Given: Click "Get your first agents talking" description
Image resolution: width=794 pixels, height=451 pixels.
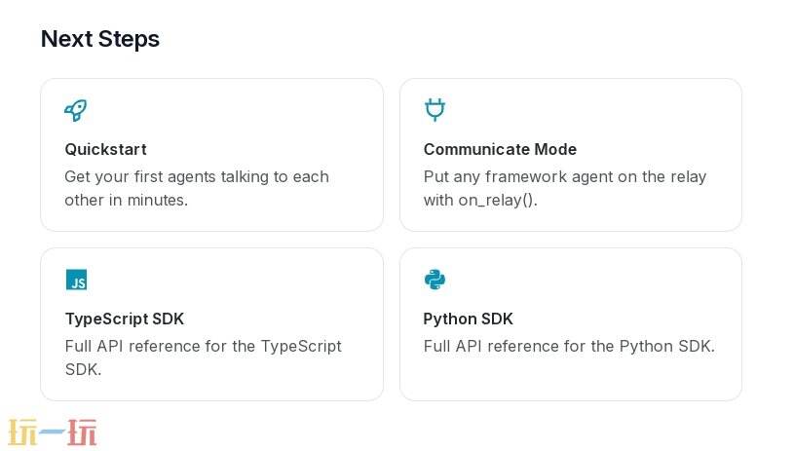Looking at the screenshot, I should tap(197, 176).
